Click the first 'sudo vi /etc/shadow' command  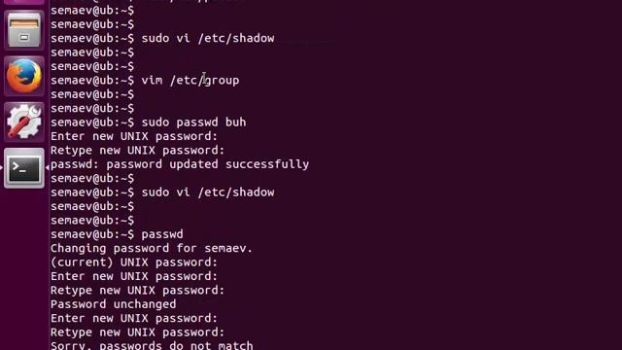pos(208,38)
